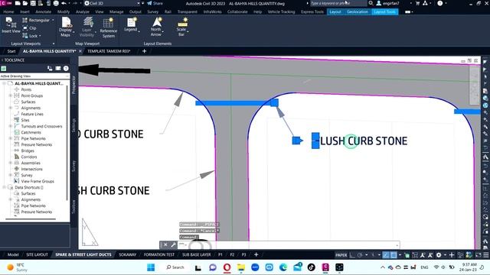This screenshot has height=275, width=490.
Task: Select View Frame Groups in tree
Action: coord(38,181)
